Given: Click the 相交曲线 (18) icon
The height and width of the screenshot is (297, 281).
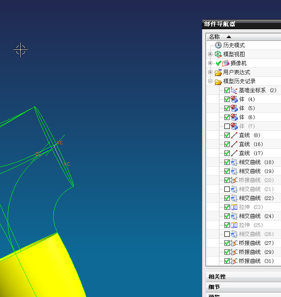Looking at the screenshot, I should [234, 162].
